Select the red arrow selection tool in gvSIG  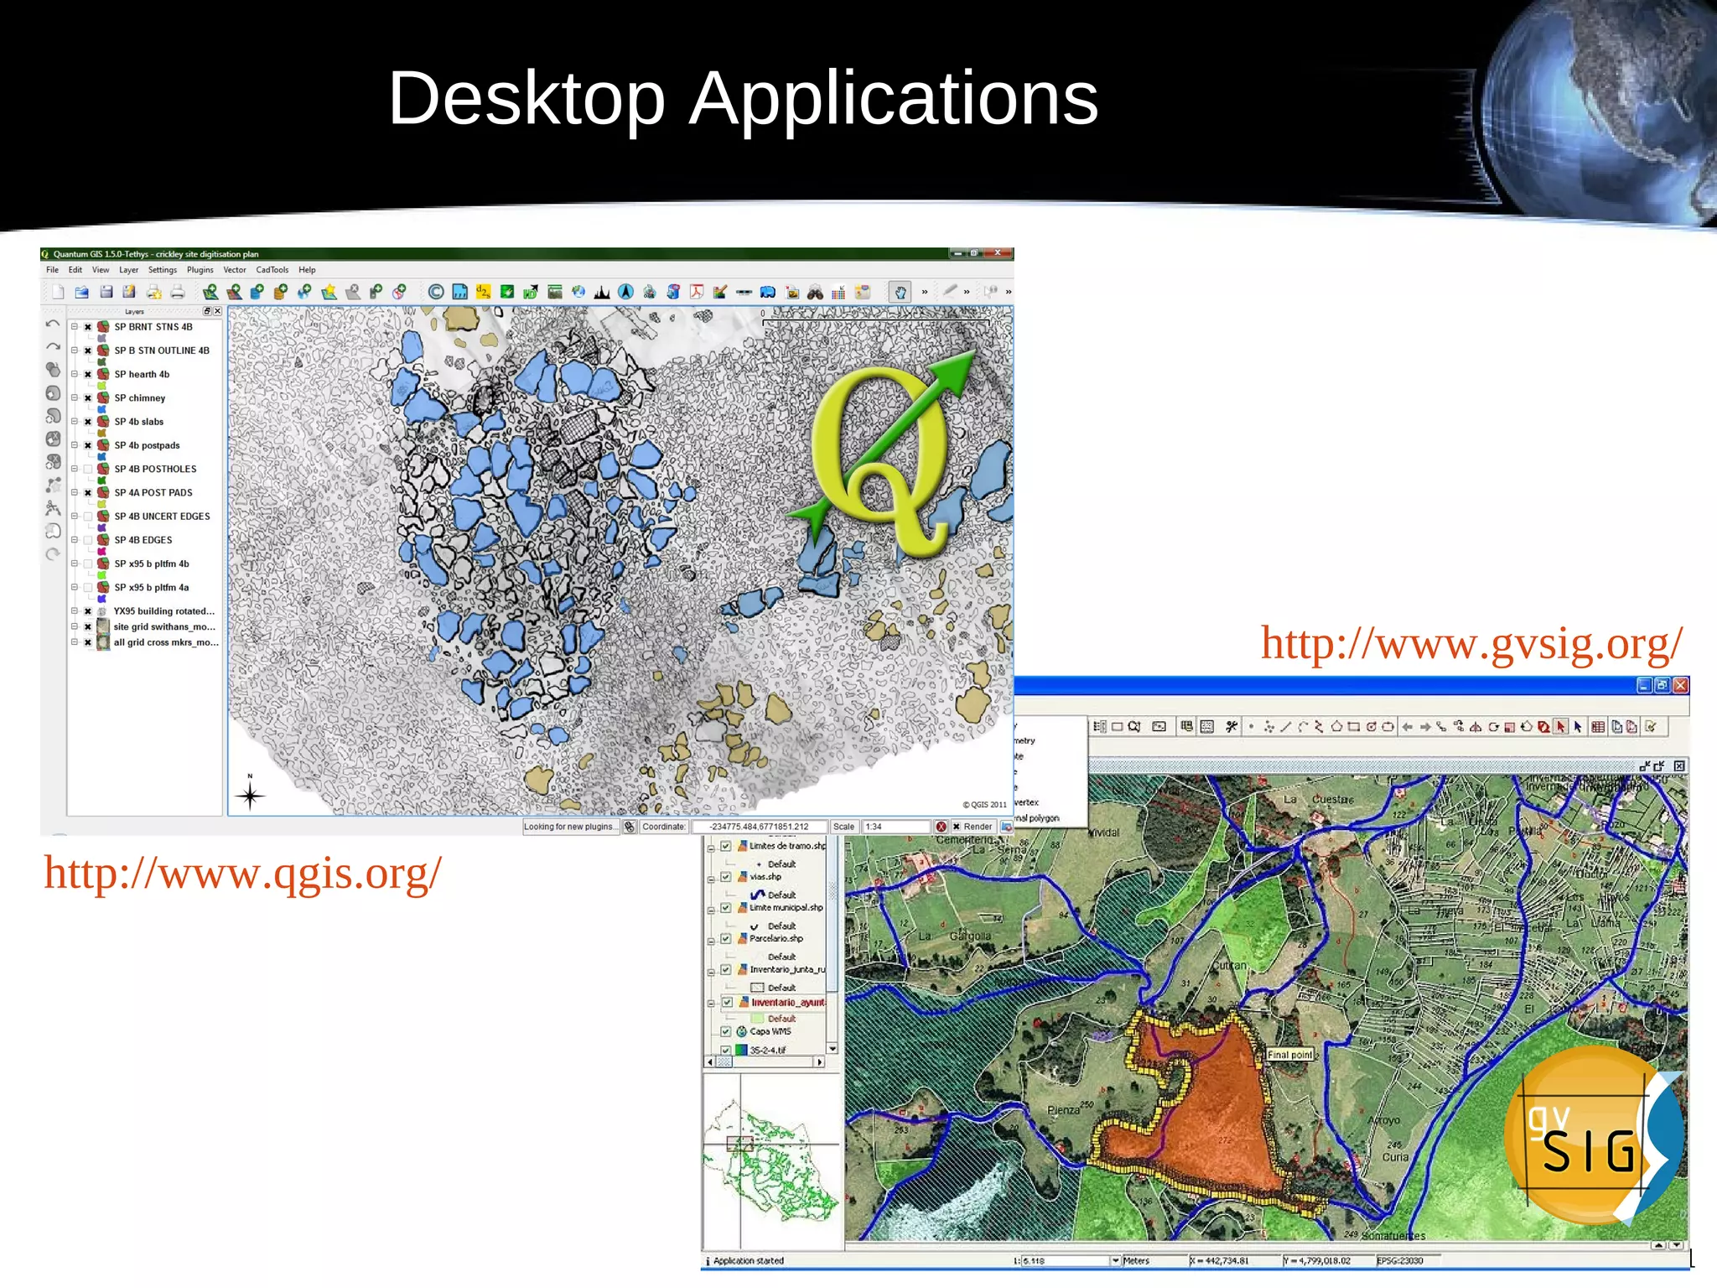pos(1560,727)
